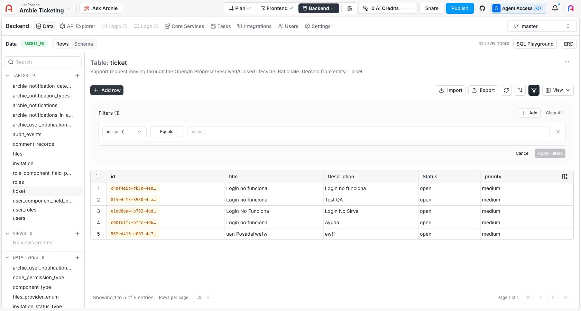Select the audit_events table
The height and width of the screenshot is (311, 581).
coord(27,134)
